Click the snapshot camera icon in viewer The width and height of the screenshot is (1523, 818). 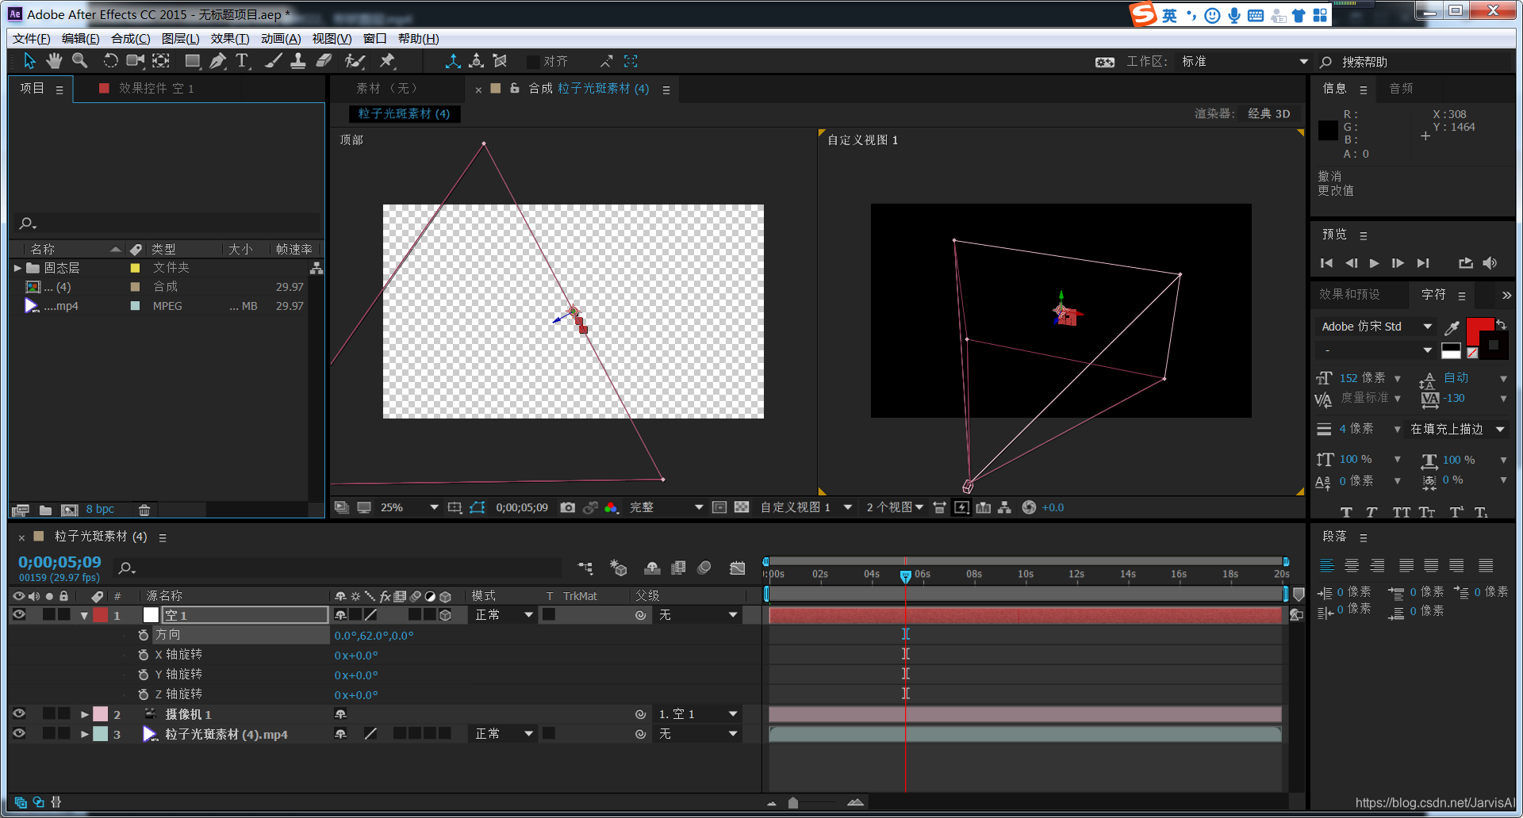(567, 507)
